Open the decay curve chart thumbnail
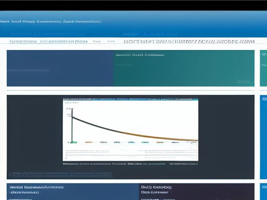This screenshot has height=200, width=267. click(130, 129)
